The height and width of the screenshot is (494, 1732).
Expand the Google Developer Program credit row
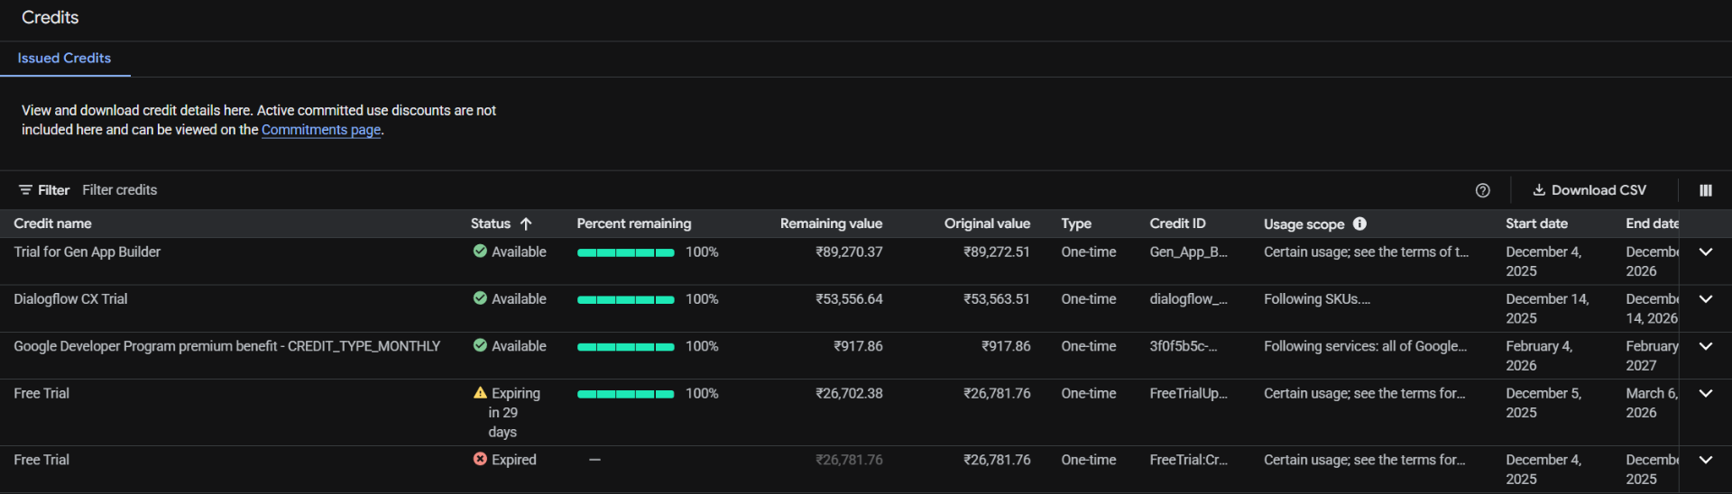tap(1705, 346)
